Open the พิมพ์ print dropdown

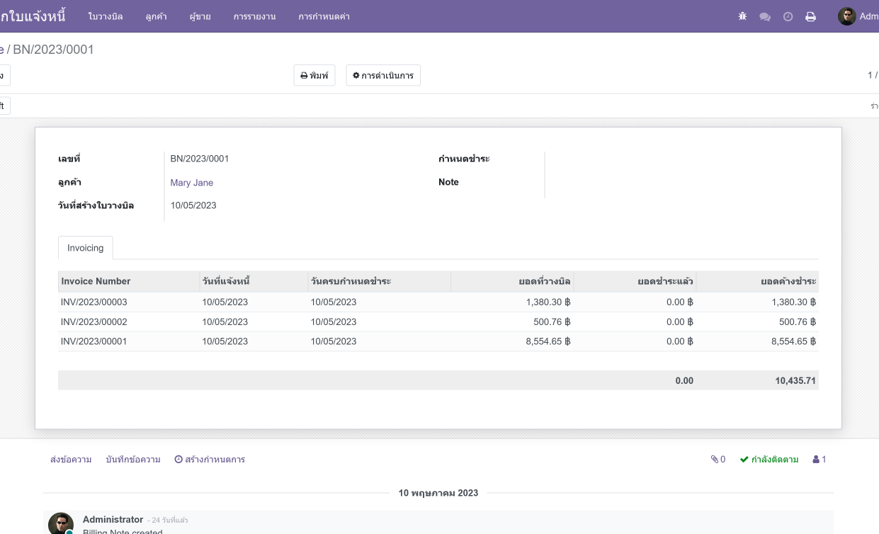[x=314, y=76]
